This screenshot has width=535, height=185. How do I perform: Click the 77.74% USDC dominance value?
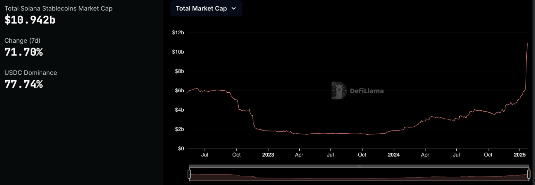(x=24, y=84)
